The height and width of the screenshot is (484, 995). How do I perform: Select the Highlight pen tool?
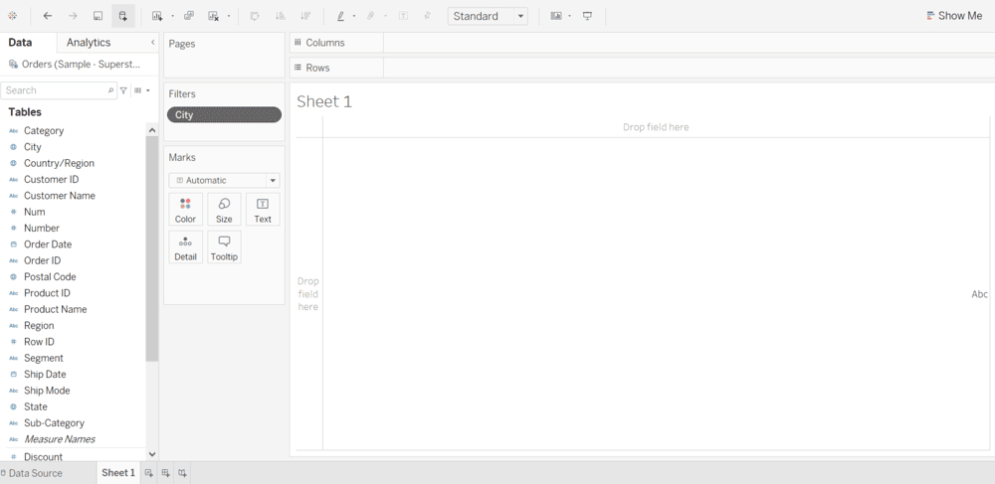[340, 16]
